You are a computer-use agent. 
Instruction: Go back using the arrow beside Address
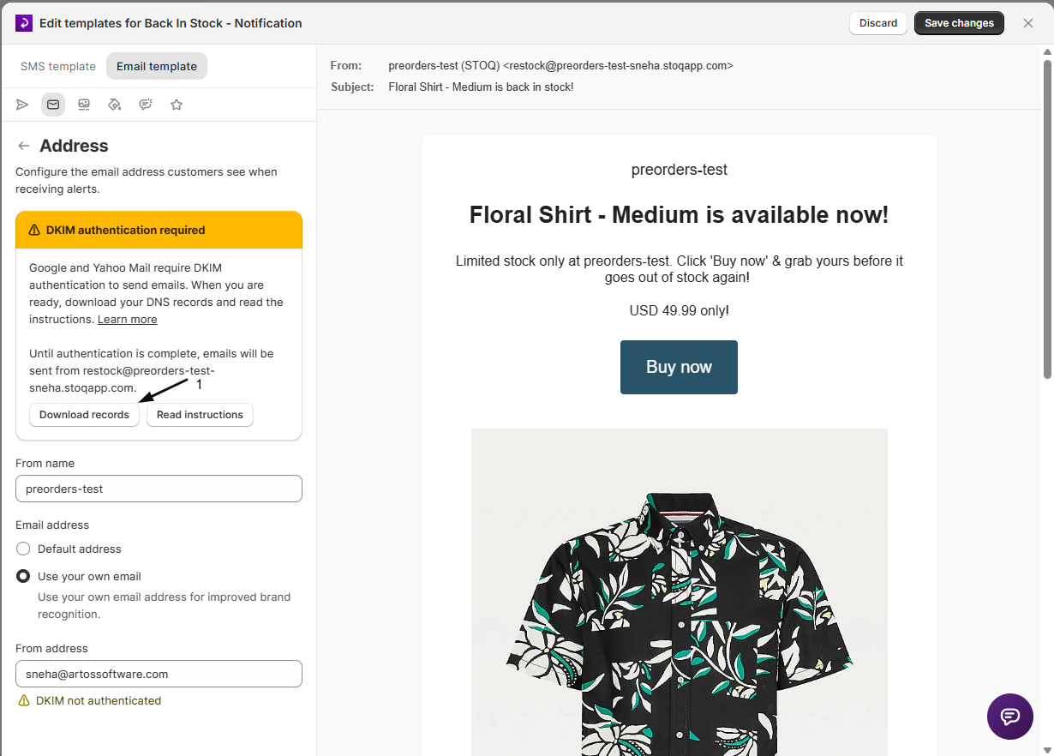coord(24,146)
